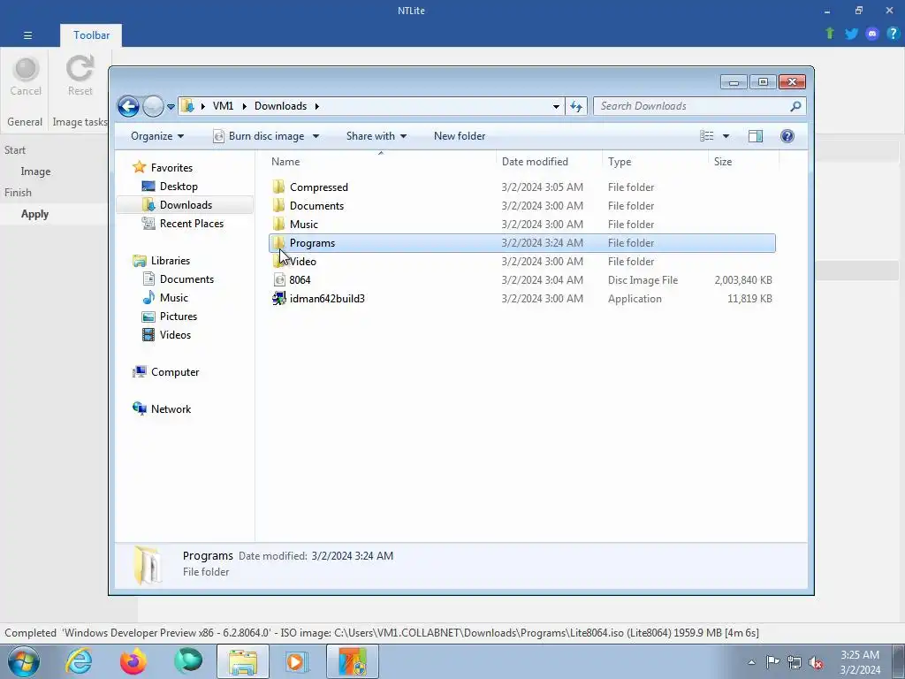The width and height of the screenshot is (905, 679).
Task: Click the NTLite Reset icon
Action: pyautogui.click(x=80, y=69)
